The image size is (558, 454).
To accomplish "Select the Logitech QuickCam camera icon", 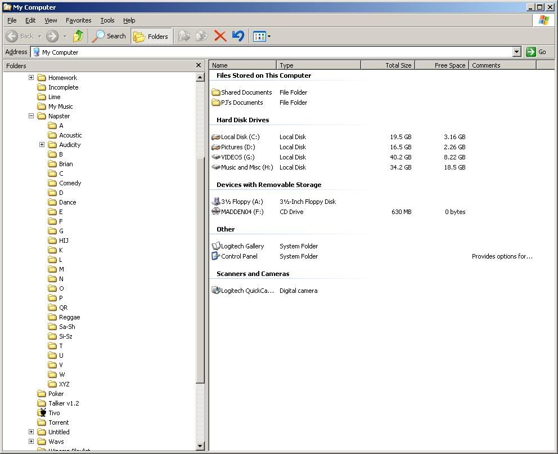I will 215,291.
